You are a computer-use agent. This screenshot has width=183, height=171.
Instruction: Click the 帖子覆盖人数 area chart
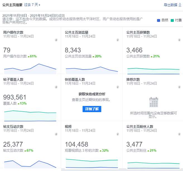(30, 116)
